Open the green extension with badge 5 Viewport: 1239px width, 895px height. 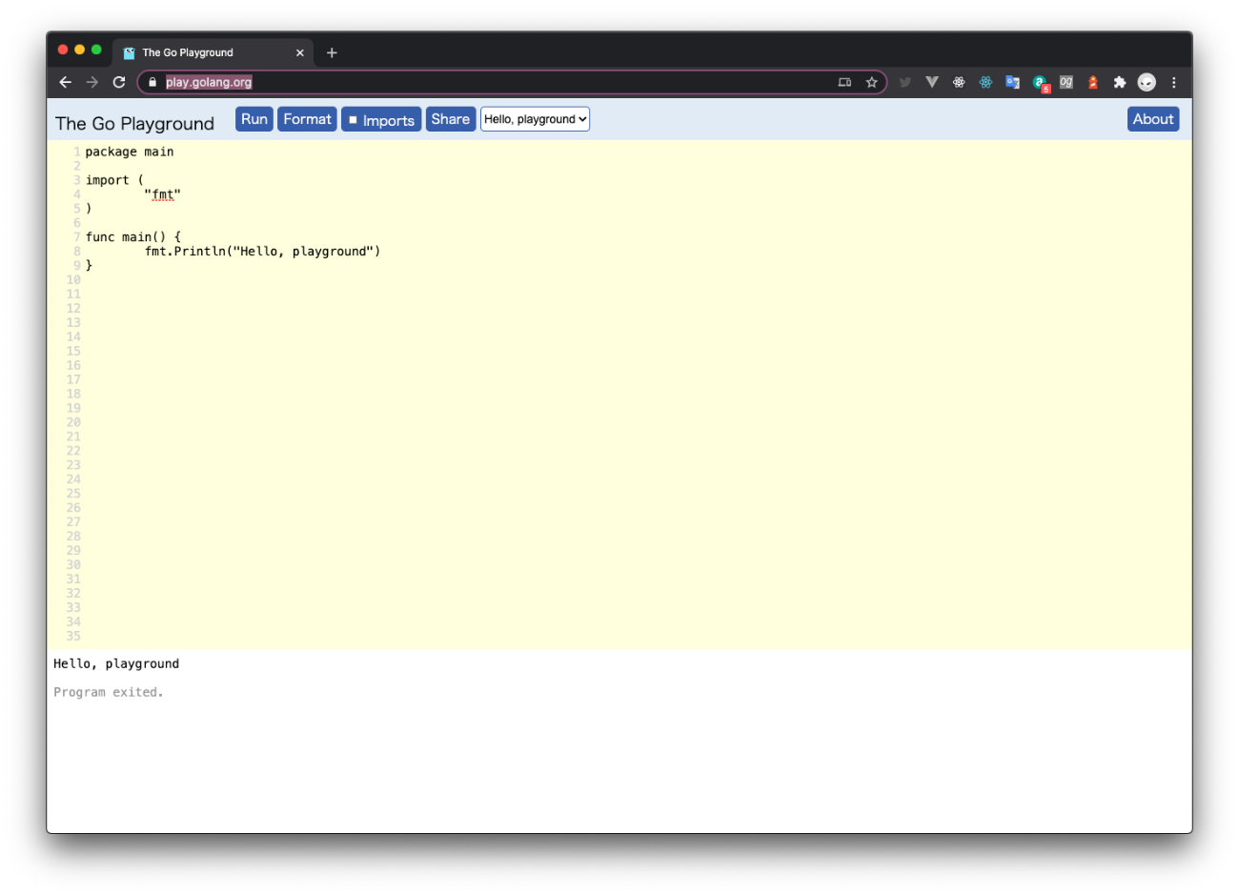click(x=1040, y=83)
